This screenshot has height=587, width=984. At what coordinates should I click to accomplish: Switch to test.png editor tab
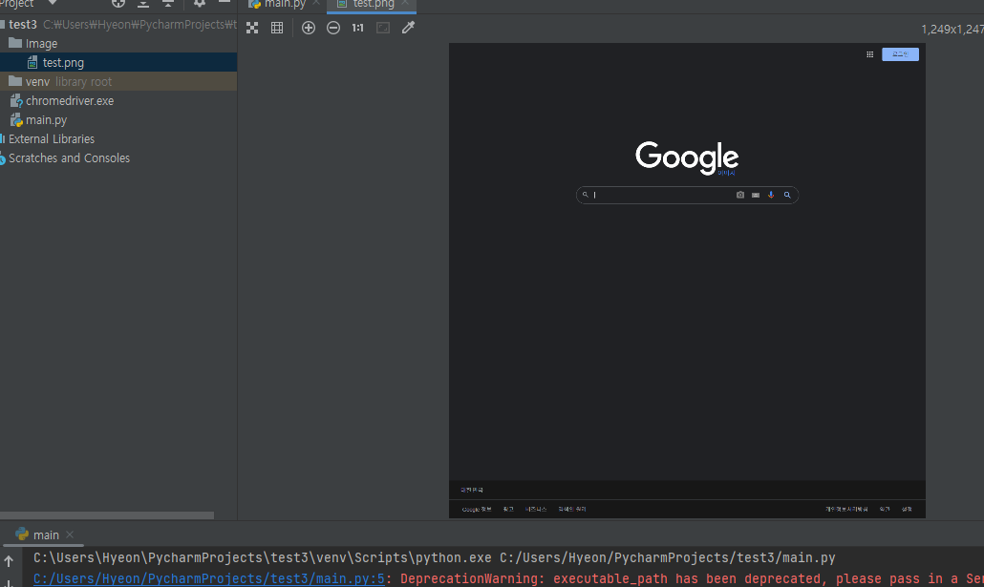click(373, 4)
